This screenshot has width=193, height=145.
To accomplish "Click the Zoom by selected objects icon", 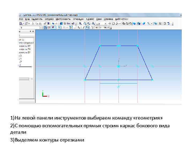I will (88, 24).
